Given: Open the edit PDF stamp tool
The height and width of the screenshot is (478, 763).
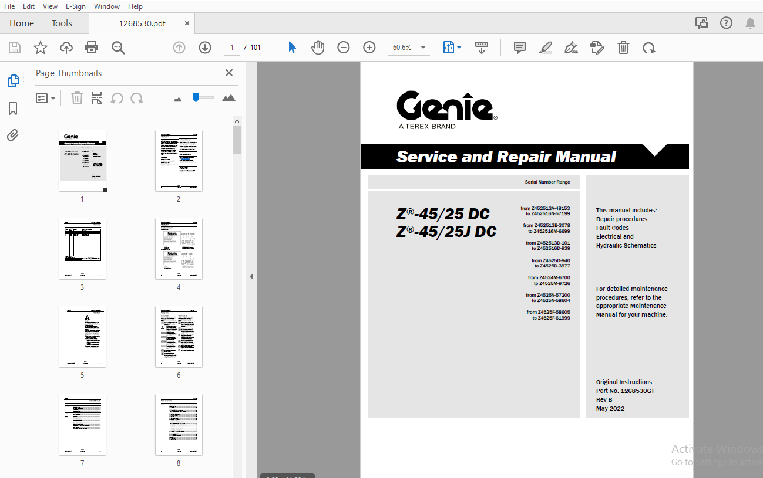Looking at the screenshot, I should pyautogui.click(x=597, y=48).
